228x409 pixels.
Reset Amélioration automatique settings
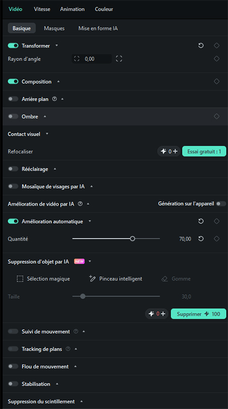coord(201,221)
